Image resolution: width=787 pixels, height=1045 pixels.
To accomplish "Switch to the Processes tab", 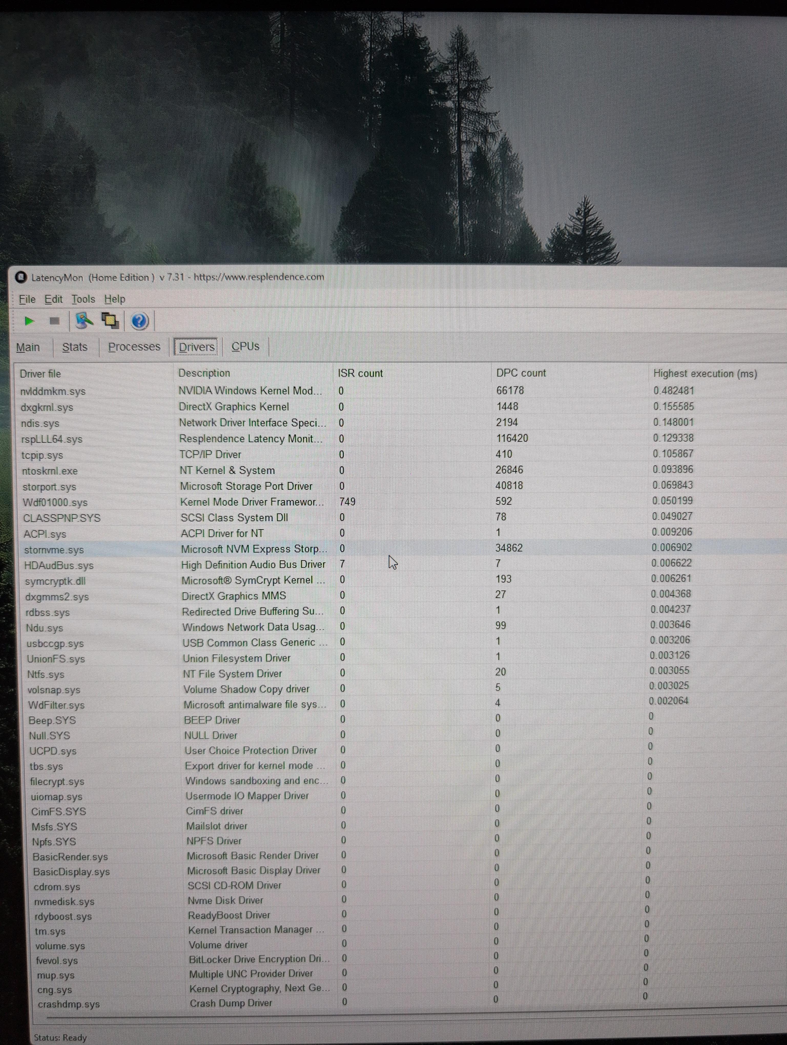I will (x=134, y=347).
